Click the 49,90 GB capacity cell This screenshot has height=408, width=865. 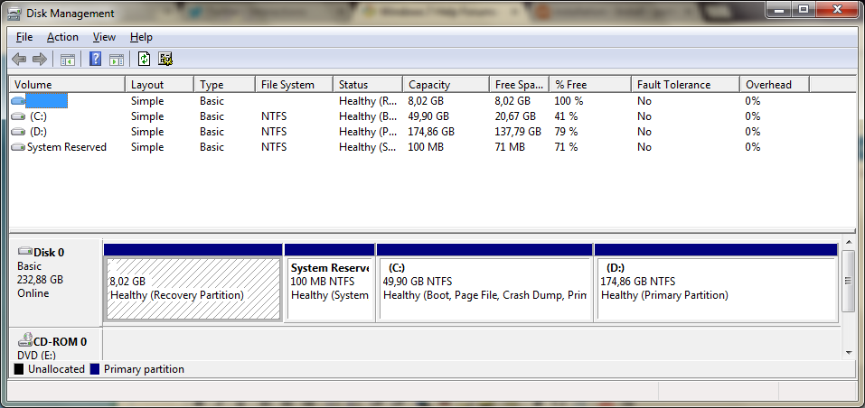point(428,116)
